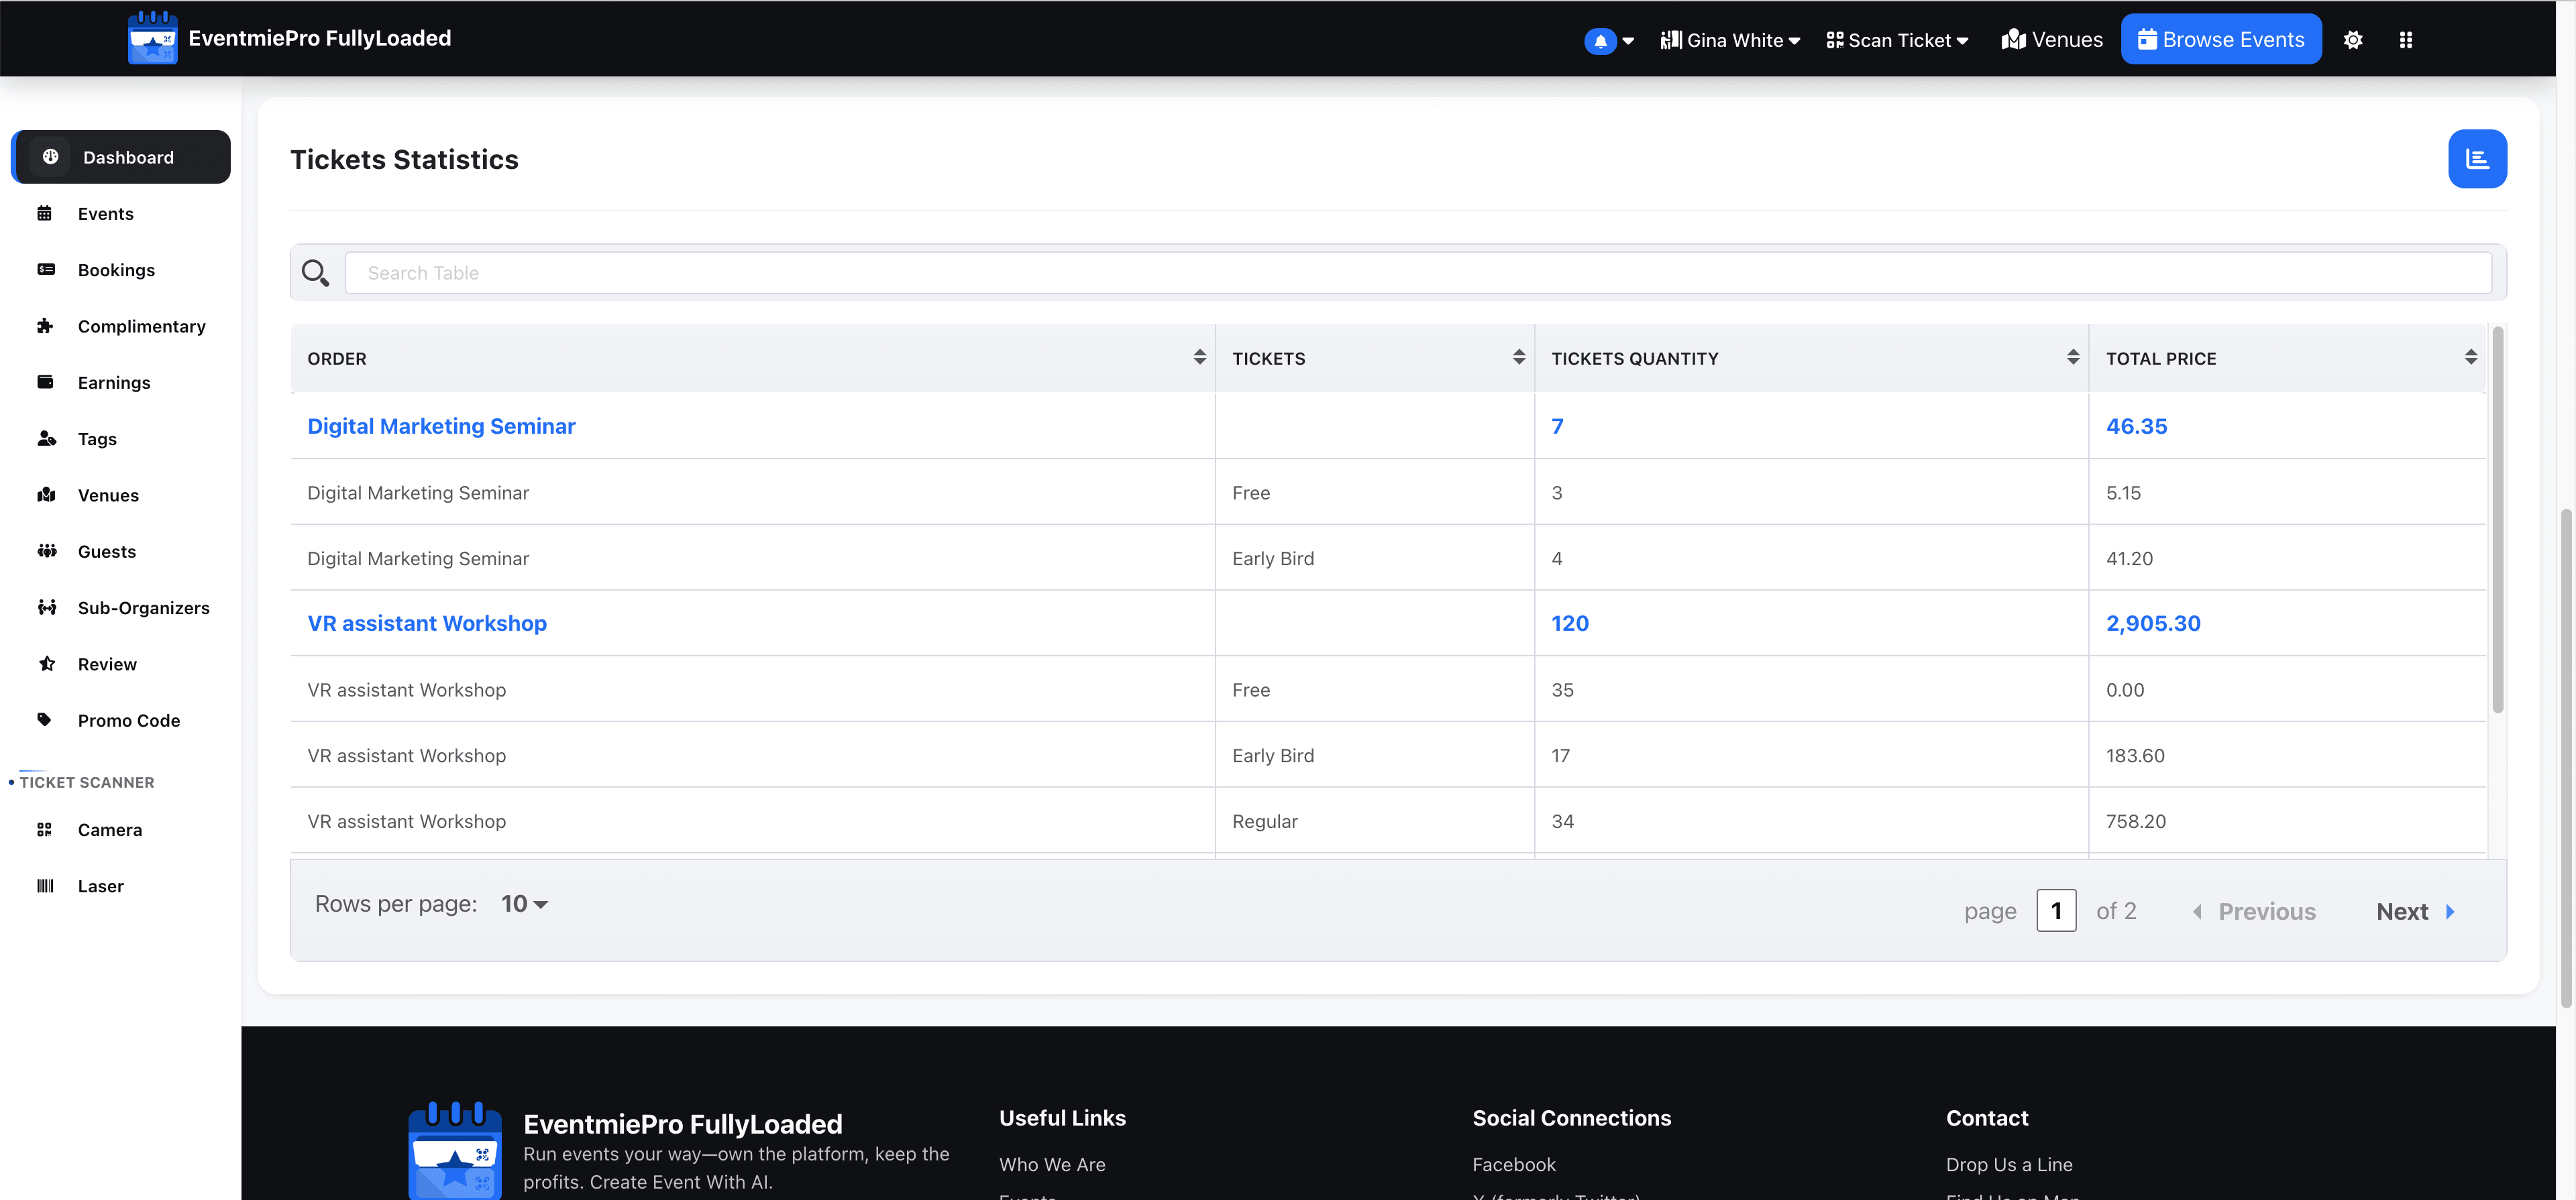This screenshot has width=2576, height=1200.
Task: Click the Bookings icon in sidebar
Action: (46, 269)
